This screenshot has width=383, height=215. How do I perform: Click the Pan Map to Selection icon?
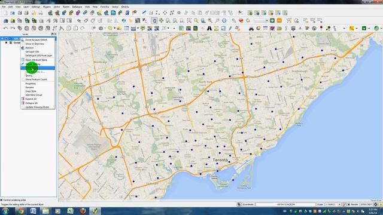click(161, 21)
